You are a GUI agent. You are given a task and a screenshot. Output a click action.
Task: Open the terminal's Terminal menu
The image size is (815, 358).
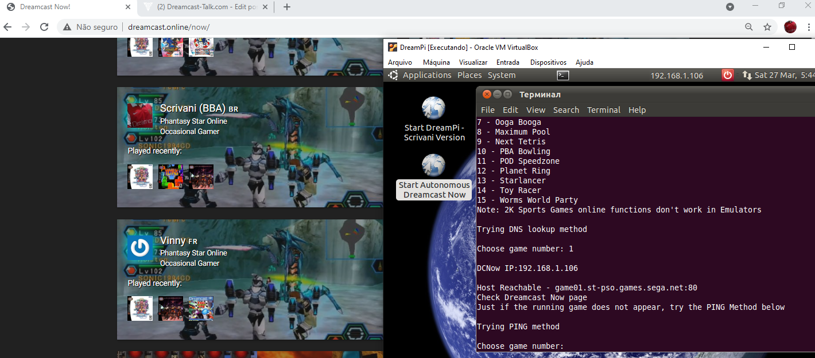604,110
